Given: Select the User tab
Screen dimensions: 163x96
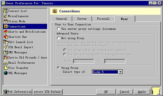Looking at the screenshot, I should click(x=125, y=19).
